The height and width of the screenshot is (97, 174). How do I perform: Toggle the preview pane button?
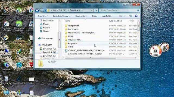point(130,16)
